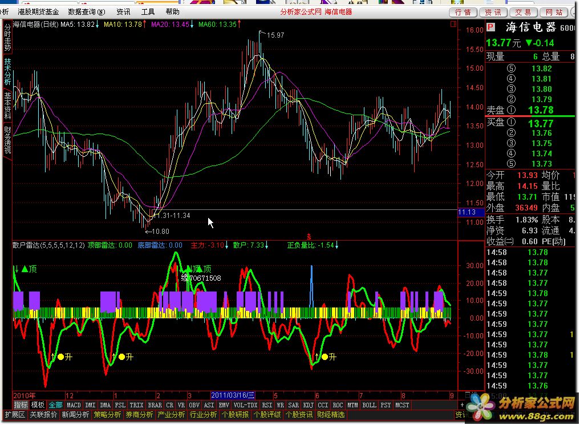Switch to 基本资料 side tab
The width and height of the screenshot is (580, 425).
point(7,106)
